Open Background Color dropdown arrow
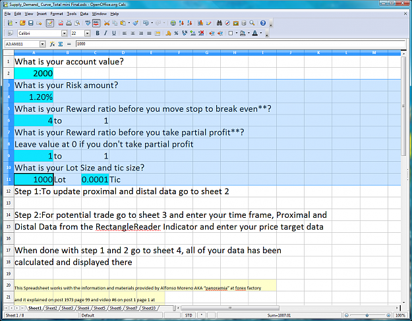 tap(249, 34)
